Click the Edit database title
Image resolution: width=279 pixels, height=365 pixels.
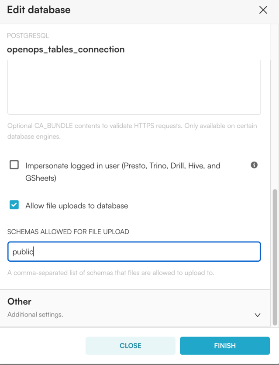point(38,10)
